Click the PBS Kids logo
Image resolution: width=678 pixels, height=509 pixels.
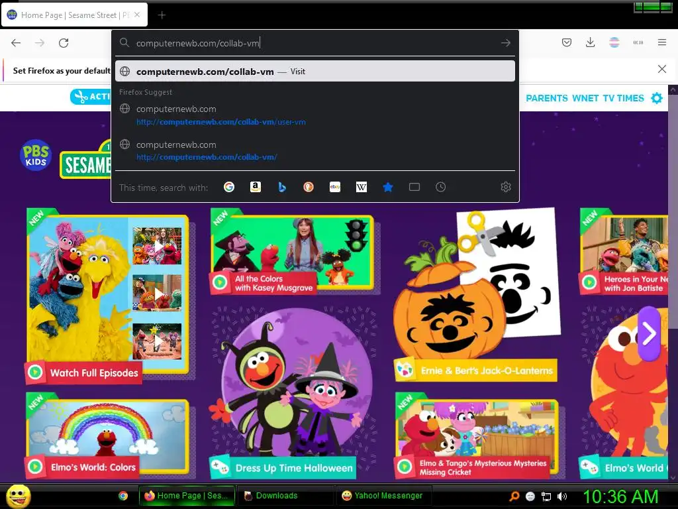[x=36, y=155]
